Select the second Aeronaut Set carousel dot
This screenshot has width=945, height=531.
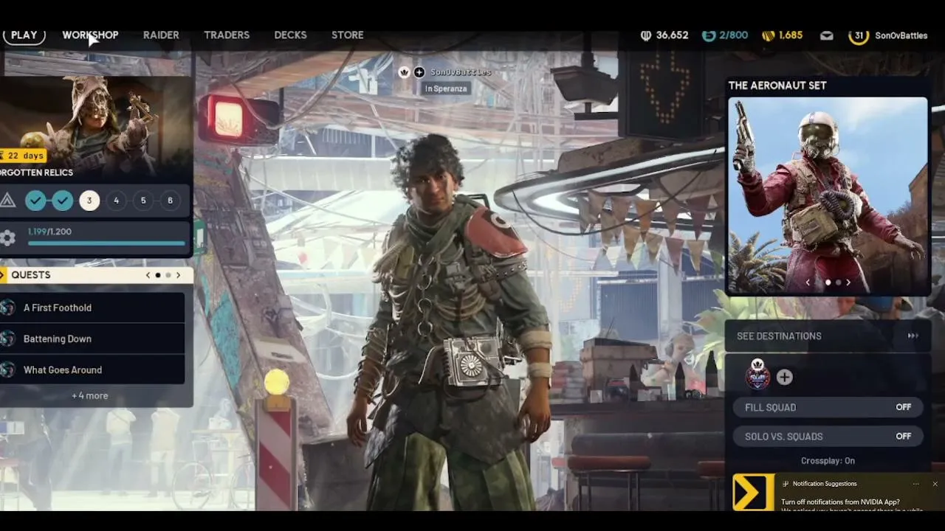coord(838,282)
